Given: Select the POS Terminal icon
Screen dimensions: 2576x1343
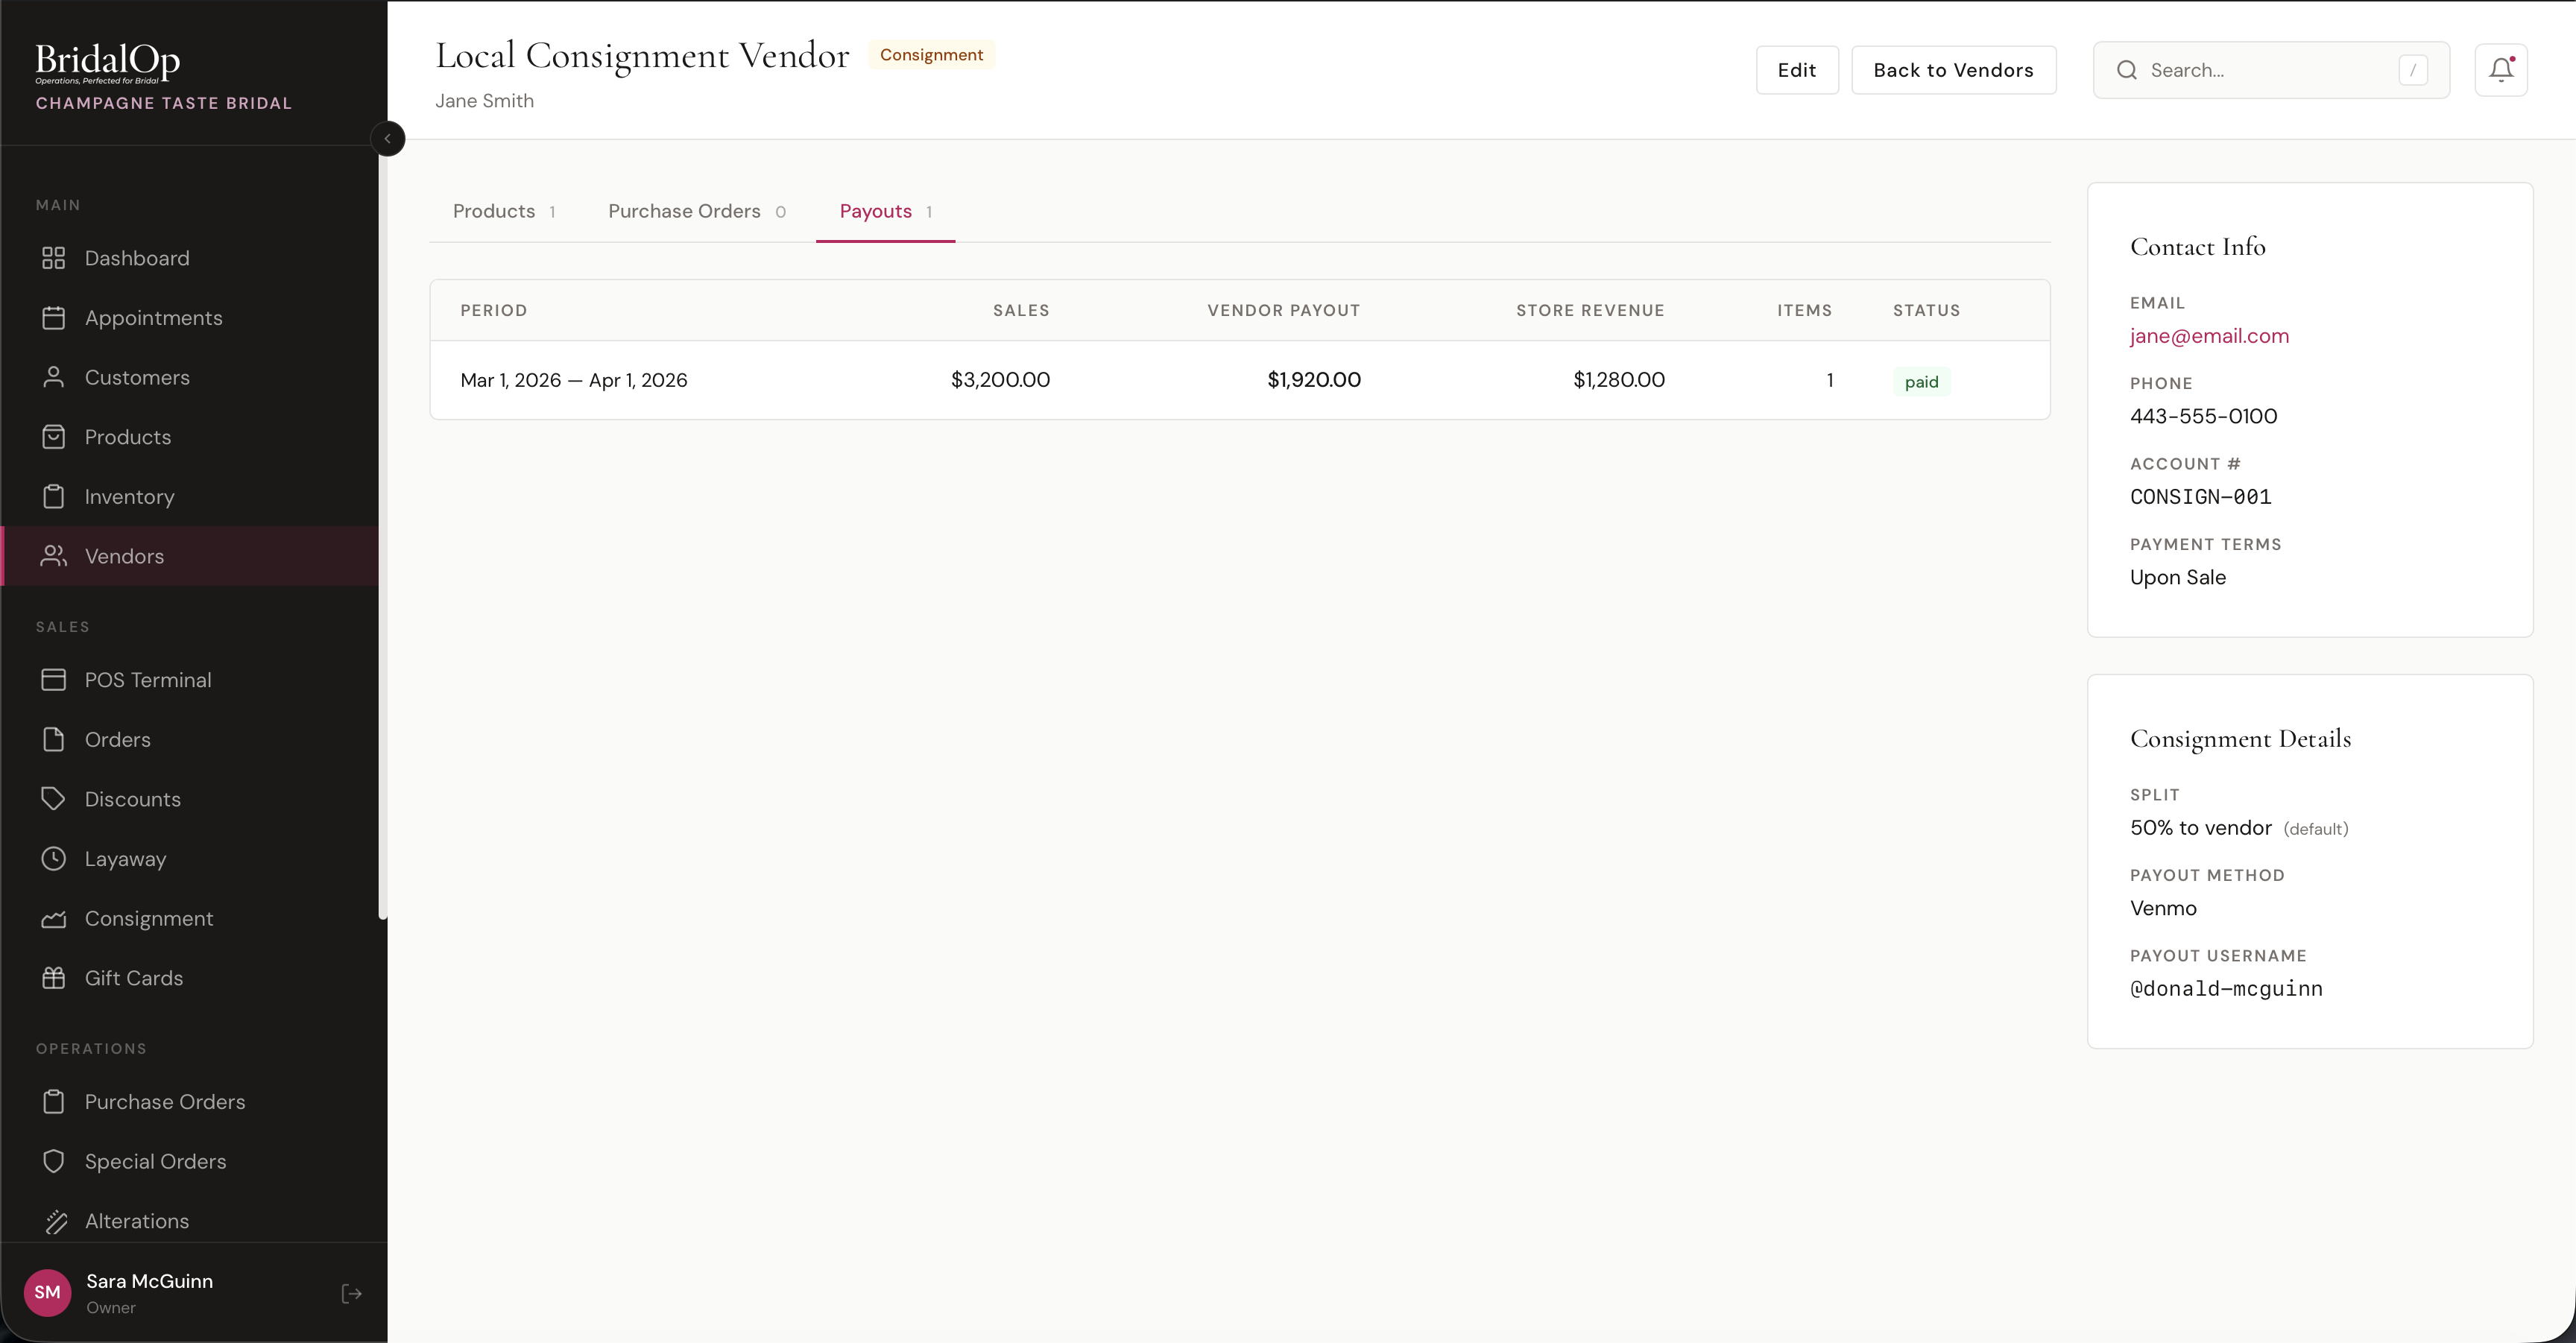Looking at the screenshot, I should pos(55,679).
